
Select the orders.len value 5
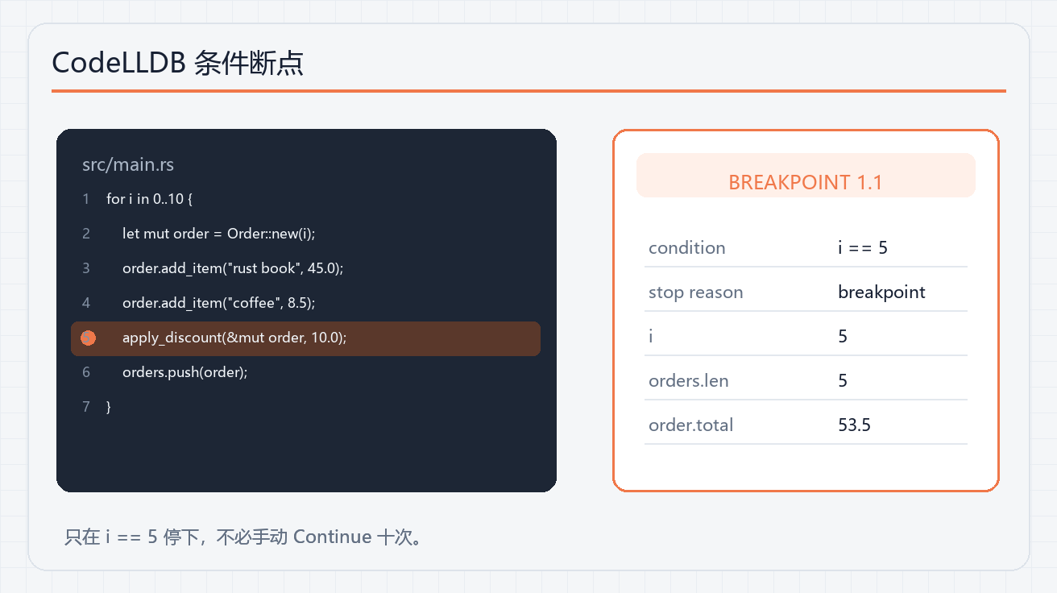(x=843, y=380)
